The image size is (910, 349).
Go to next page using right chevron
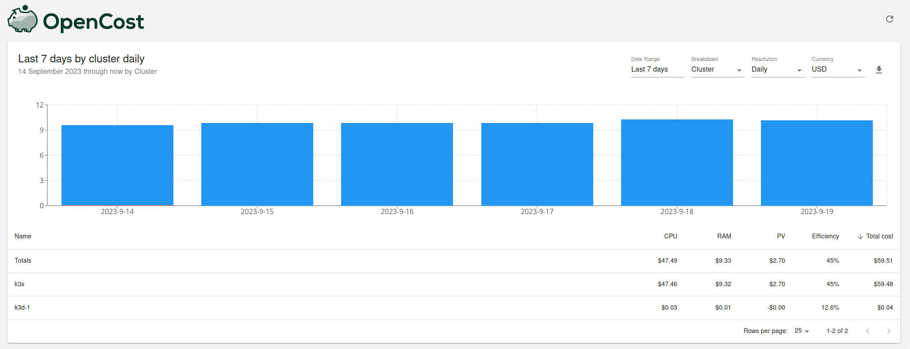pos(888,331)
